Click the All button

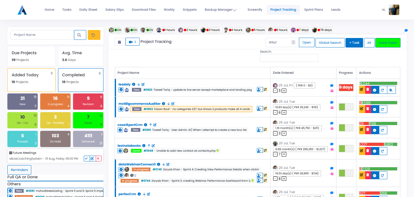pyautogui.click(x=369, y=43)
